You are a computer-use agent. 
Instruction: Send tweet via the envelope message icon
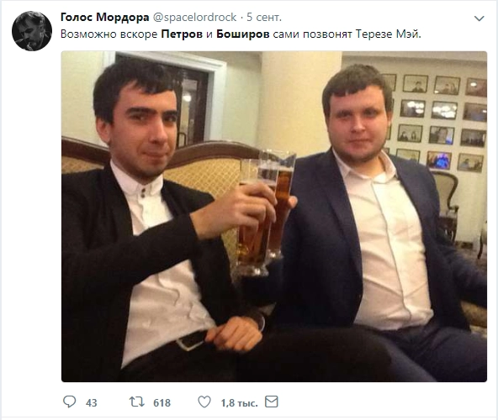tap(272, 402)
